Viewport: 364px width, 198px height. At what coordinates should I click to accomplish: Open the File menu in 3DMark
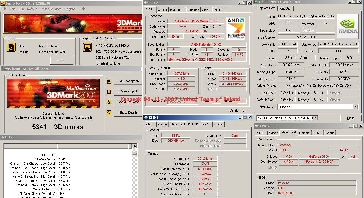click(4, 9)
